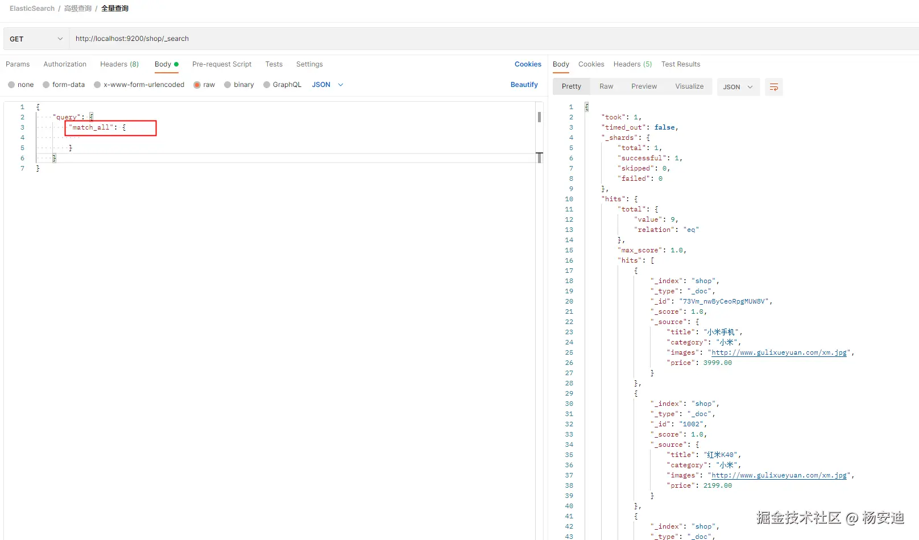Open the GET method dropdown
The width and height of the screenshot is (919, 540).
pyautogui.click(x=36, y=39)
